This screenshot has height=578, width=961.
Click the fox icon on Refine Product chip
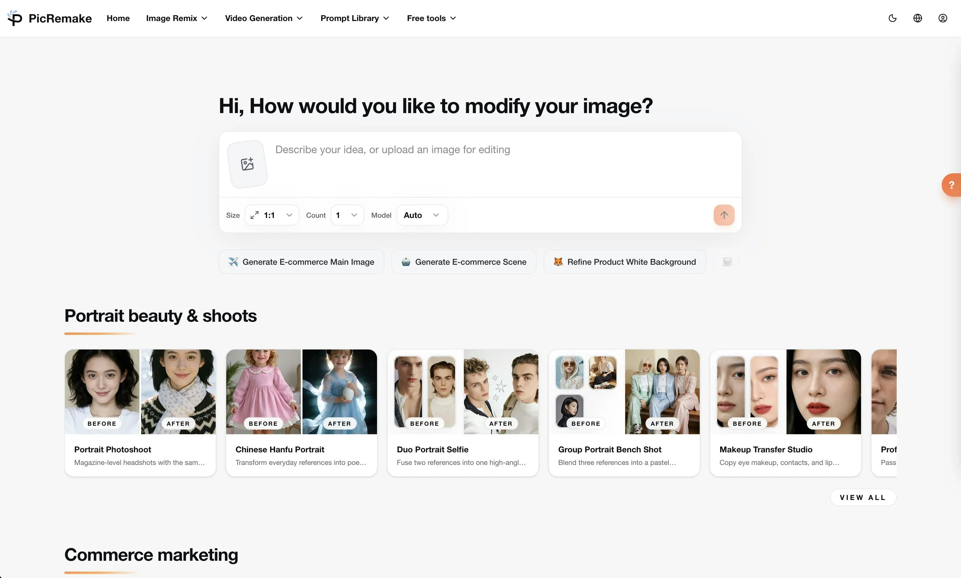[x=558, y=262]
